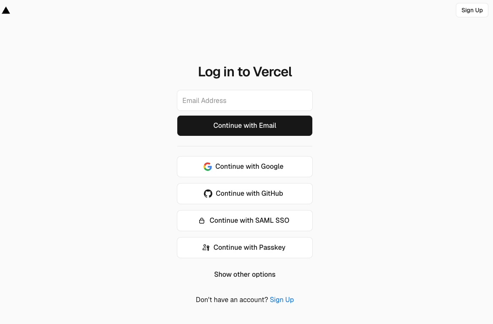The image size is (493, 324).
Task: Focus the Email Address input field
Action: 245,100
